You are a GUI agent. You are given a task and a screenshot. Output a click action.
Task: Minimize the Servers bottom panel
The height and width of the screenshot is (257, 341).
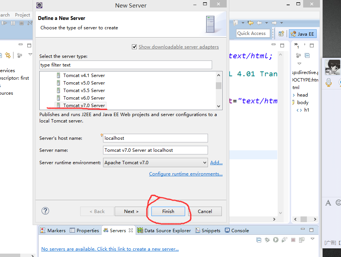tap(303, 229)
